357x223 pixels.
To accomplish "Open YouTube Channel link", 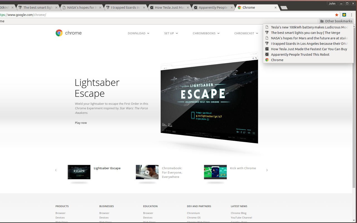I will click(241, 218).
